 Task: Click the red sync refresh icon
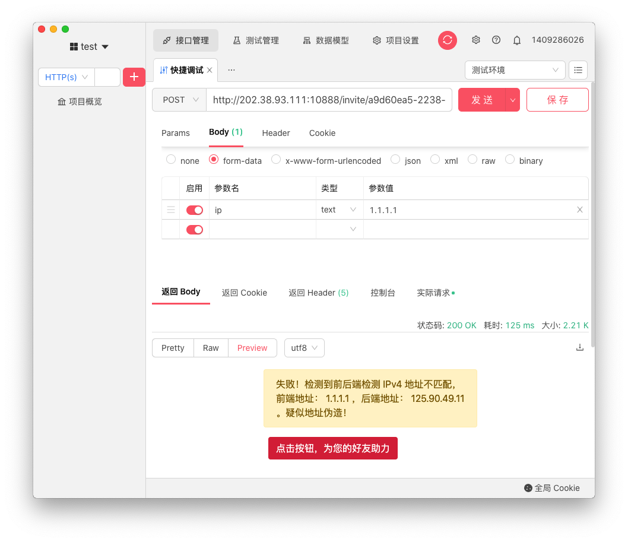coord(448,40)
